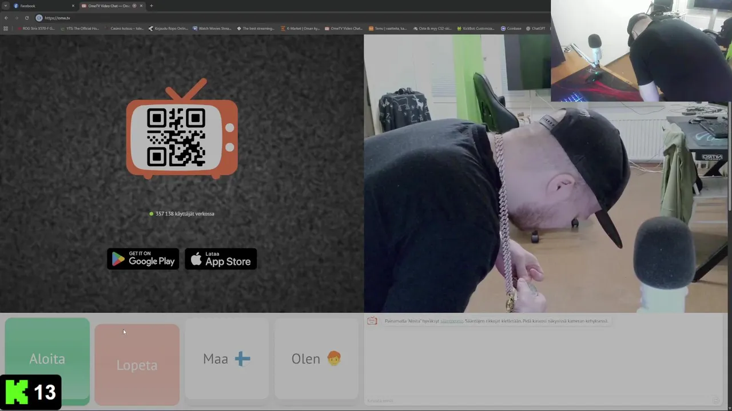This screenshot has width=732, height=411.
Task: Click the https://ome.tv address bar
Action: point(292,18)
